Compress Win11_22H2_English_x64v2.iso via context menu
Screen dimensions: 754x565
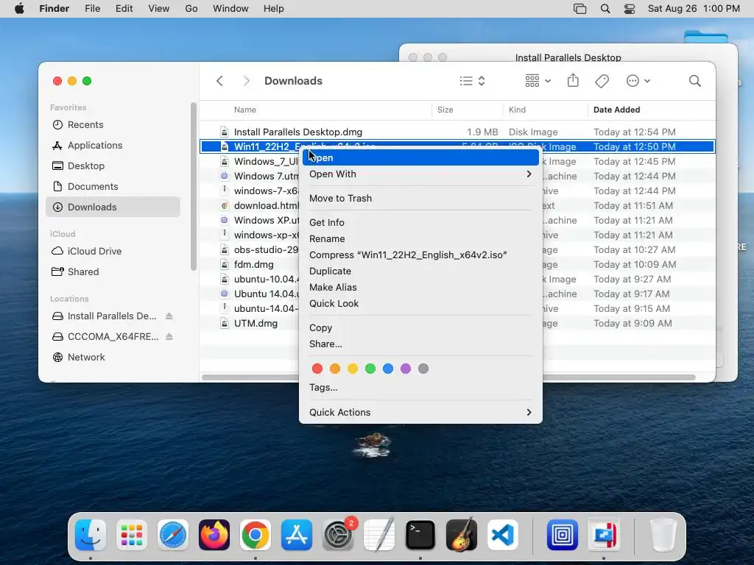pos(420,255)
